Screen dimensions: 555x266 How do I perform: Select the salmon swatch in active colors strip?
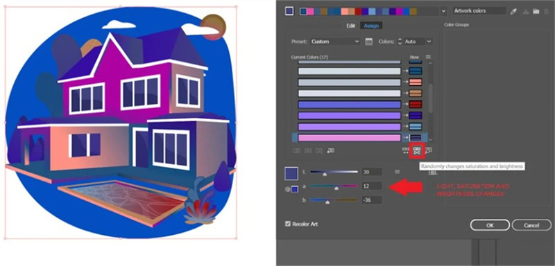coord(345,11)
